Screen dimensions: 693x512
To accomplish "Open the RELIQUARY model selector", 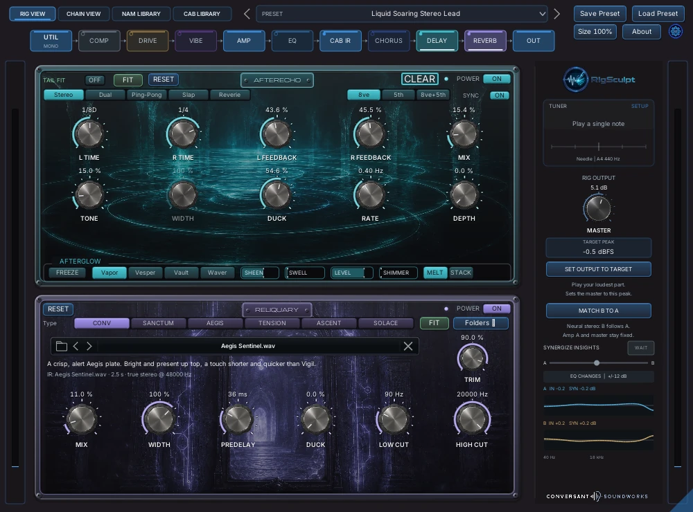I will coord(277,310).
